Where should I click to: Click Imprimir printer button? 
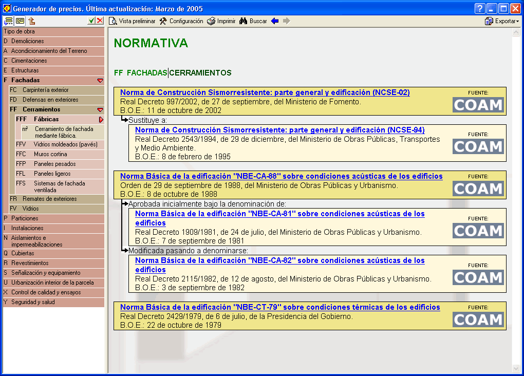(x=221, y=21)
